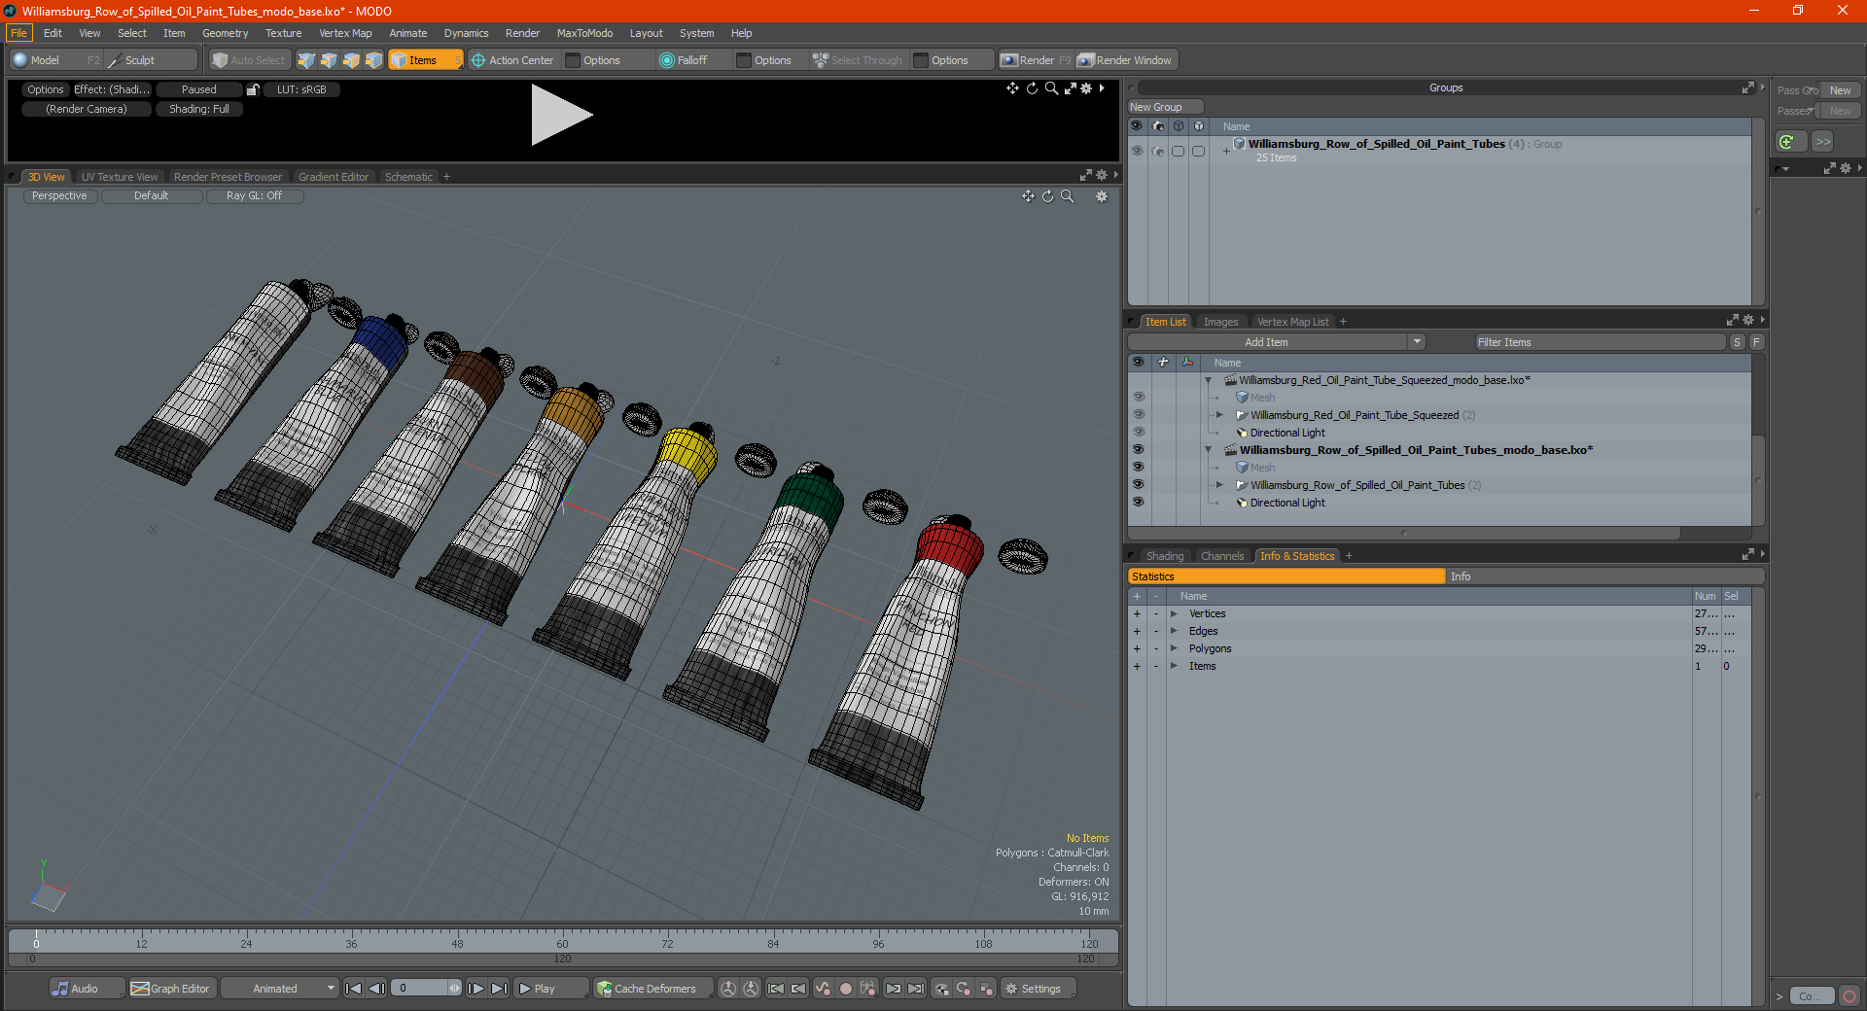Go to last frame button

(499, 989)
